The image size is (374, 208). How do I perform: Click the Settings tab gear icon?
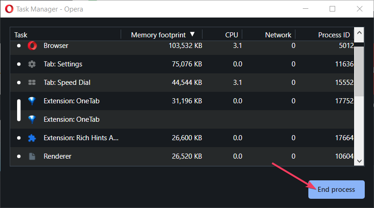[x=32, y=64]
